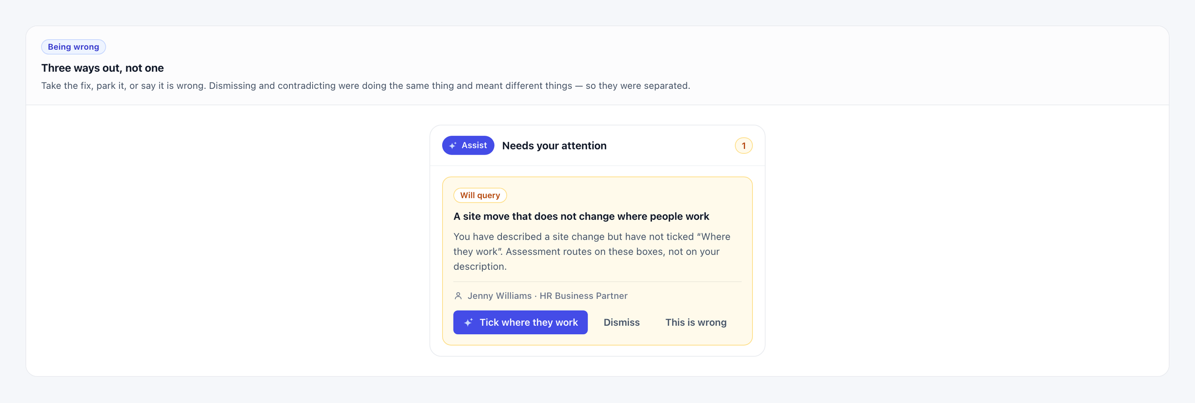1195x403 pixels.
Task: Select This is wrong
Action: [x=695, y=322]
